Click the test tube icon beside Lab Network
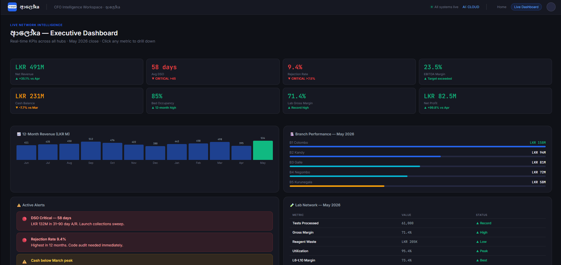This screenshot has width=561, height=265. pyautogui.click(x=292, y=205)
